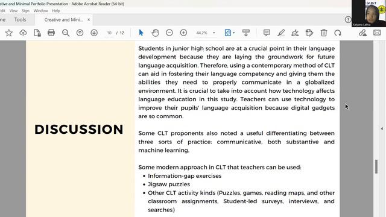Click the vertical scrollbar thumb

point(376,166)
